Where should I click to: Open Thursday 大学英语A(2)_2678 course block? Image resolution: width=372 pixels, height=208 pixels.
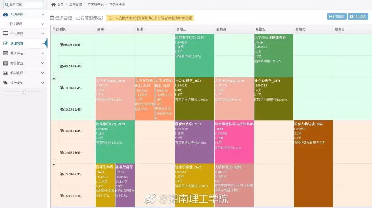(234, 99)
